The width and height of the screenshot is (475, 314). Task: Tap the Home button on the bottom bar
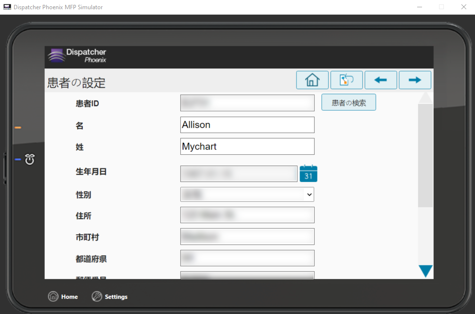click(x=63, y=297)
